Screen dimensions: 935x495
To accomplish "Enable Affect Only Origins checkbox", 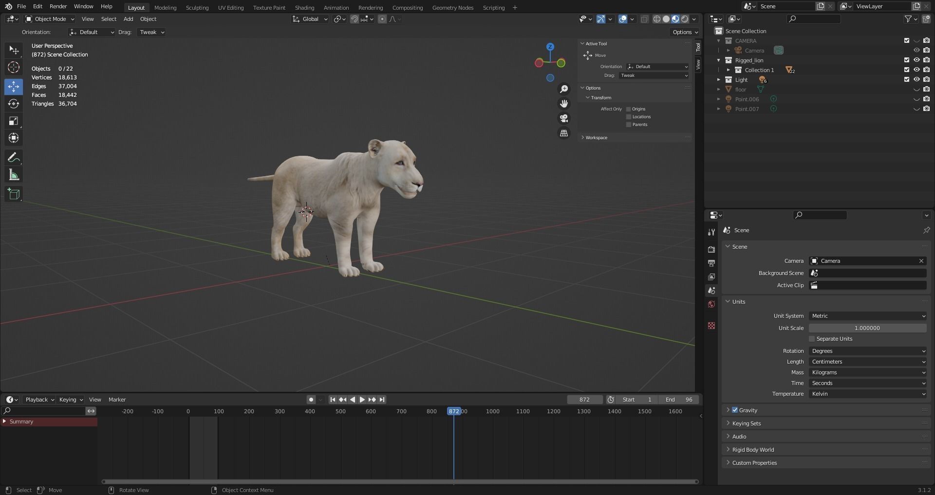I will point(629,109).
